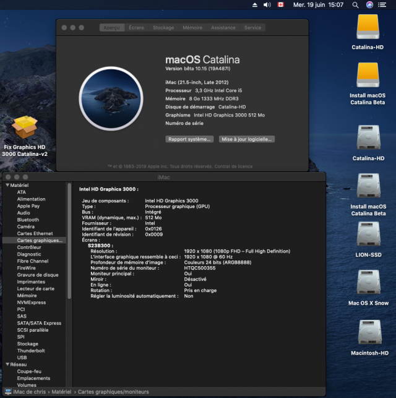Click the volume speaker menu bar icon
The width and height of the screenshot is (396, 398).
pos(267,5)
